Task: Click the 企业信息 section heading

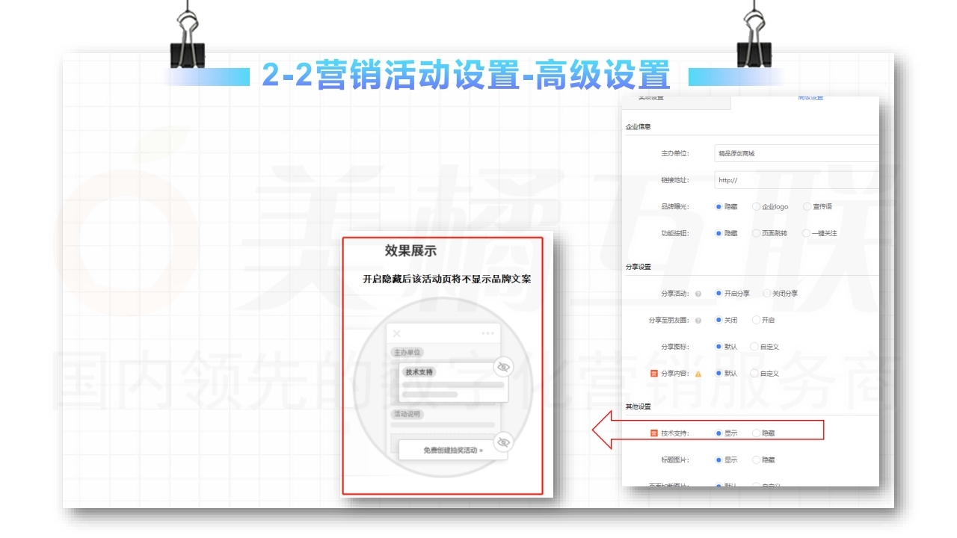Action: tap(638, 127)
